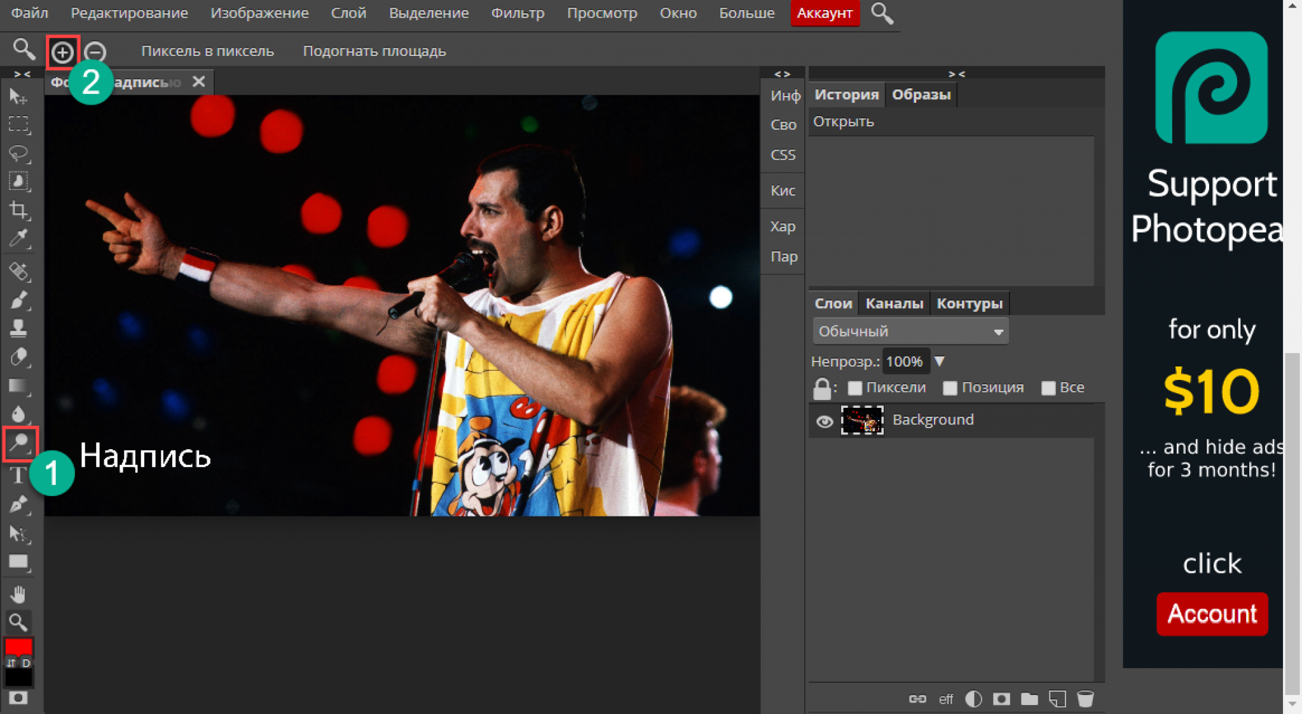Open the Файл menu

[x=29, y=13]
